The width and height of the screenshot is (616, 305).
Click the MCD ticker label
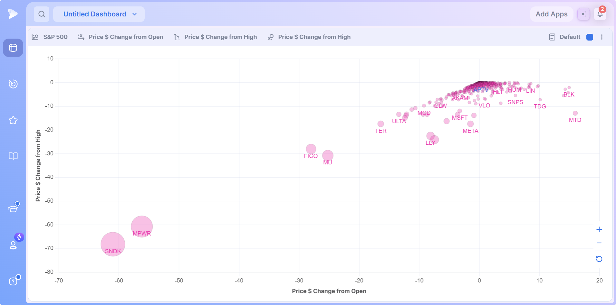click(424, 113)
